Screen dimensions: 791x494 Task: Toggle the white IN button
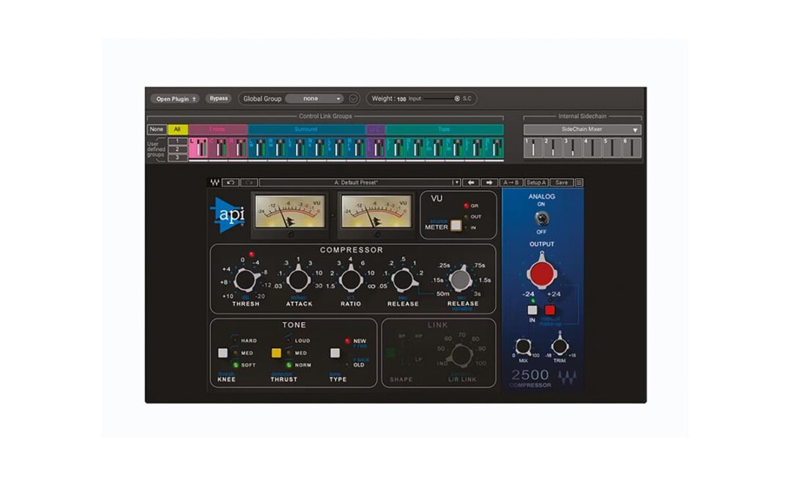click(532, 310)
